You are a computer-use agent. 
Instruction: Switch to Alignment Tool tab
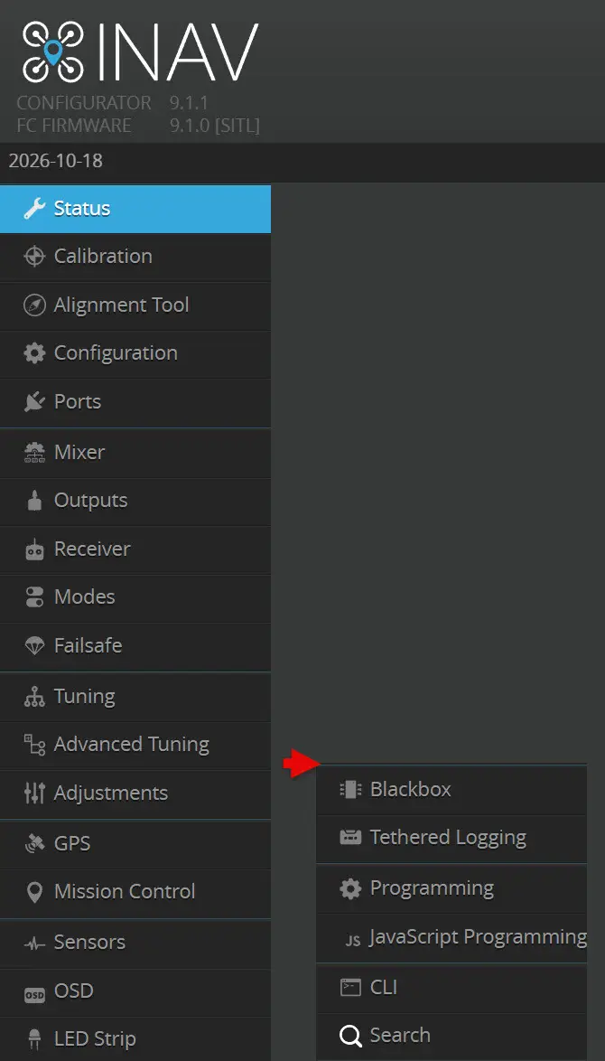pyautogui.click(x=135, y=305)
